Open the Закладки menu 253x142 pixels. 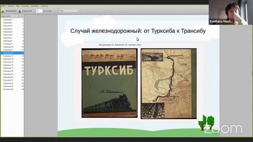click(35, 6)
